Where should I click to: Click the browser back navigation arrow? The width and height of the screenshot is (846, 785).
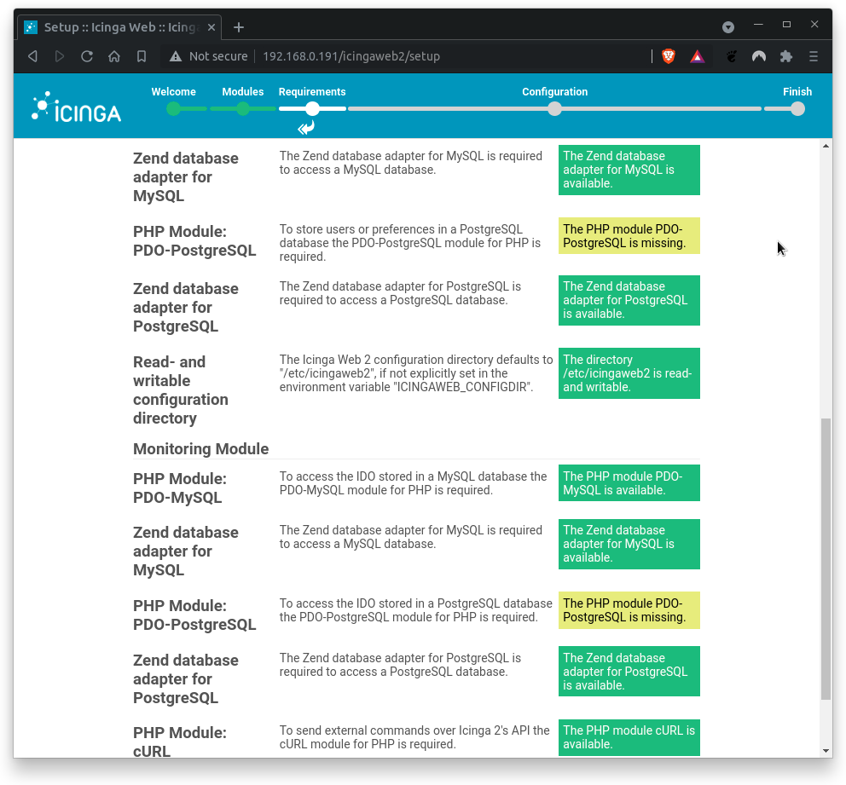point(32,56)
